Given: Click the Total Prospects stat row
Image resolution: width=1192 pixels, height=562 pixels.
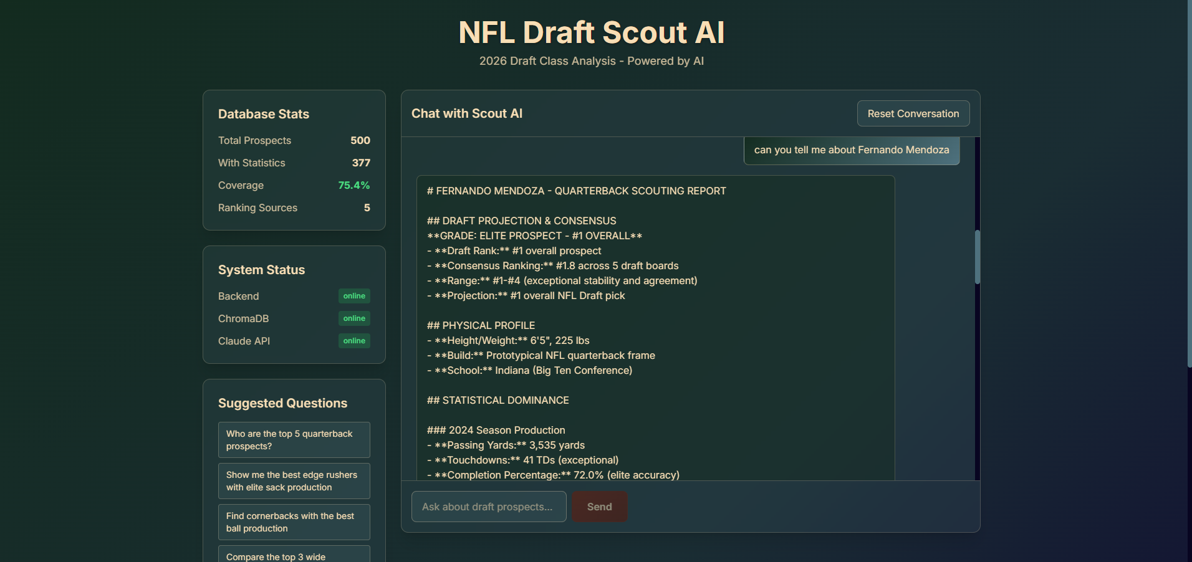Looking at the screenshot, I should point(294,140).
